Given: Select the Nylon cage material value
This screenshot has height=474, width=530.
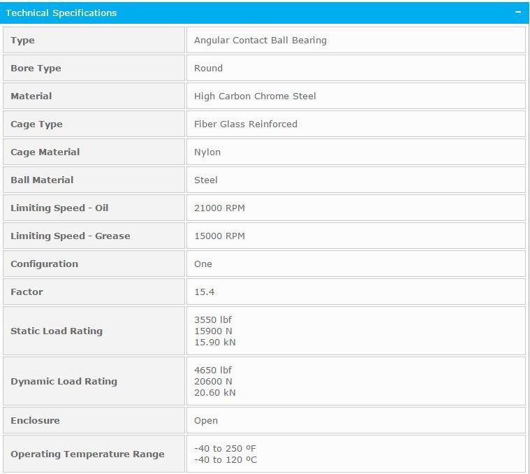Looking at the screenshot, I should [x=207, y=152].
